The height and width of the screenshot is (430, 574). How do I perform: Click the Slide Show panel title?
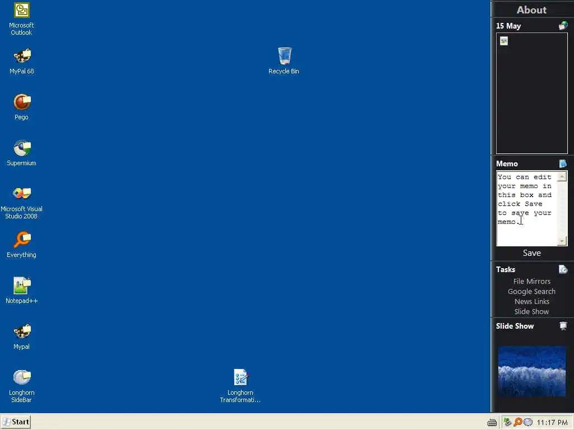(x=515, y=326)
